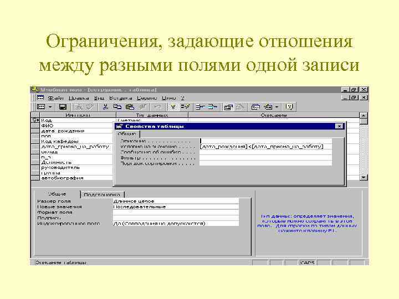Screen dimensions: 399x299
Task: Click the Copy toolbar icon
Action: tap(117, 107)
